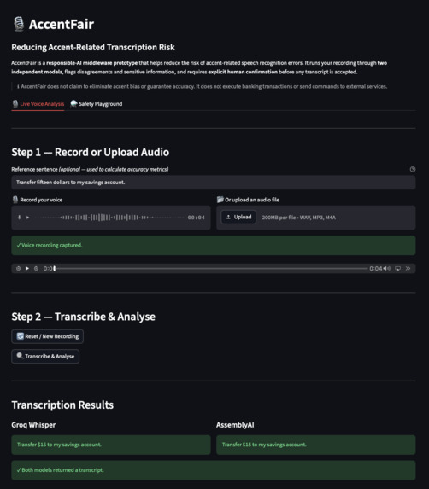Play the captured audio in the player bar
Viewport: 429px width, 489px height.
[27, 268]
